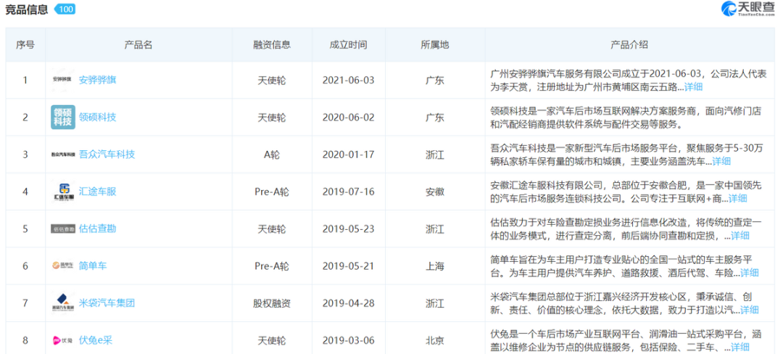Click the 安徽 location cell
The height and width of the screenshot is (354, 783).
(x=435, y=192)
